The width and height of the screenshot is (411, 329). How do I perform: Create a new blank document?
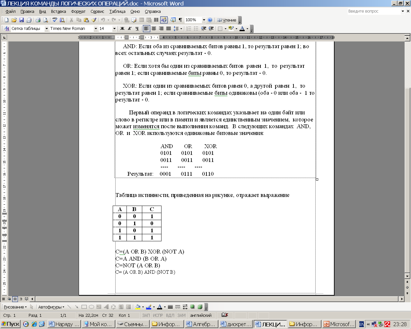6,20
